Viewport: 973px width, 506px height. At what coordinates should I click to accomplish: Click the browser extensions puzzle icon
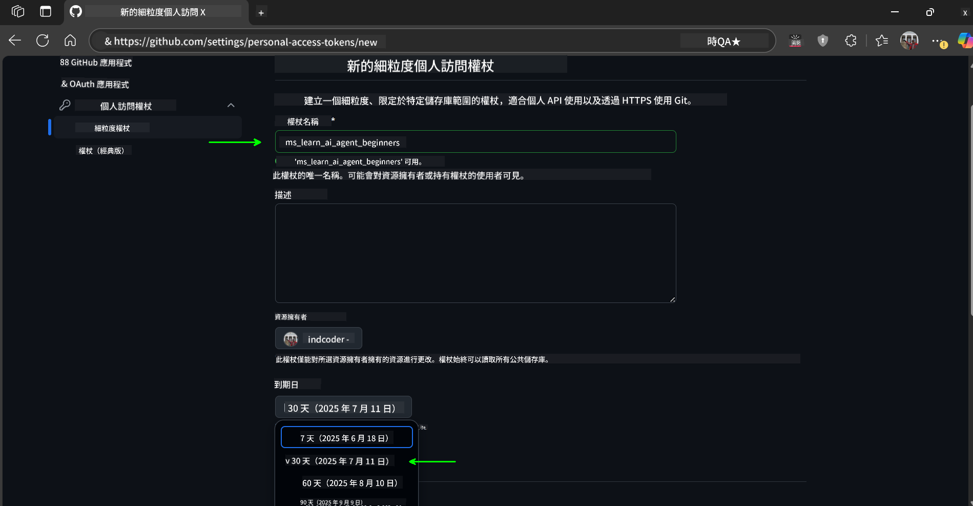click(851, 41)
